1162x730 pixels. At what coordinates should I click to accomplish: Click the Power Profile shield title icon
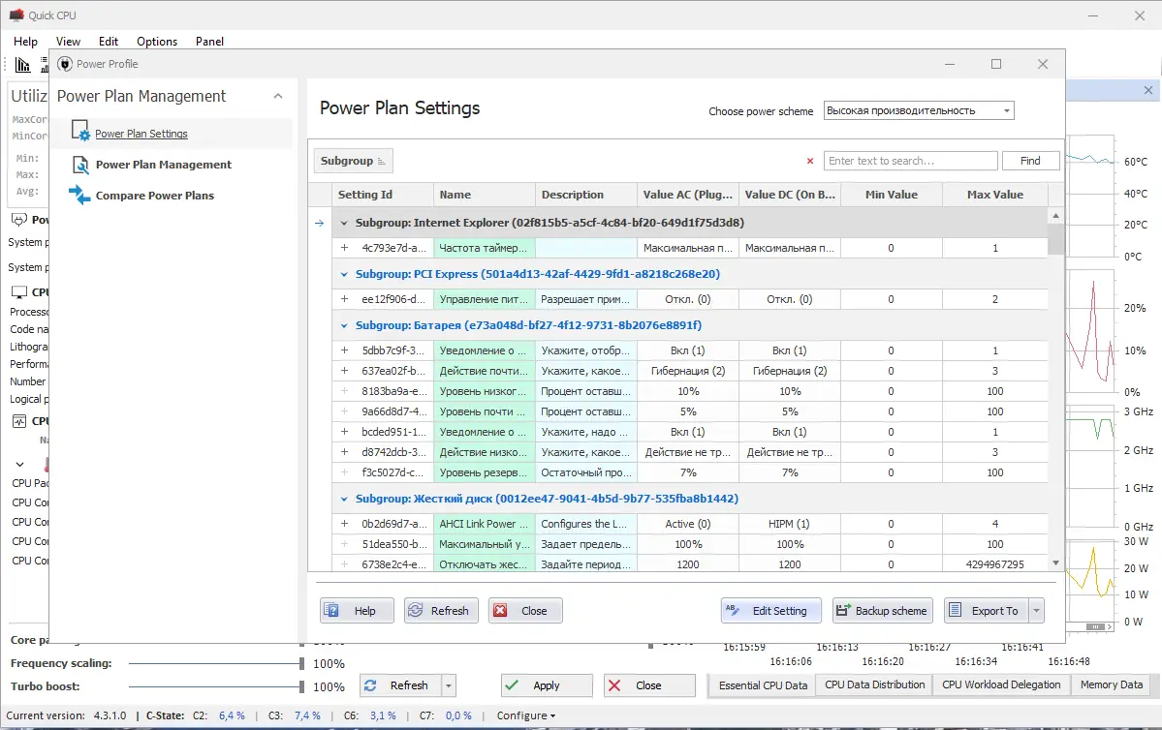pos(65,64)
